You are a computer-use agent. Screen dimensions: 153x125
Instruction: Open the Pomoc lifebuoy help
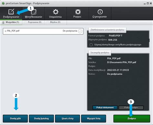coord(78,14)
